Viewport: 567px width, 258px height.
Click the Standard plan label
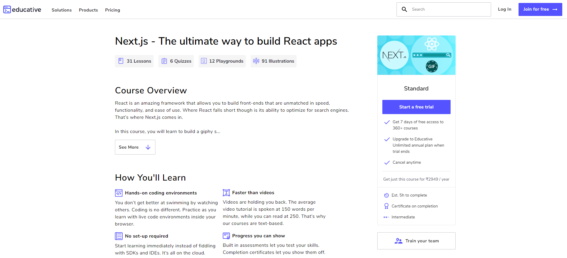pyautogui.click(x=416, y=89)
